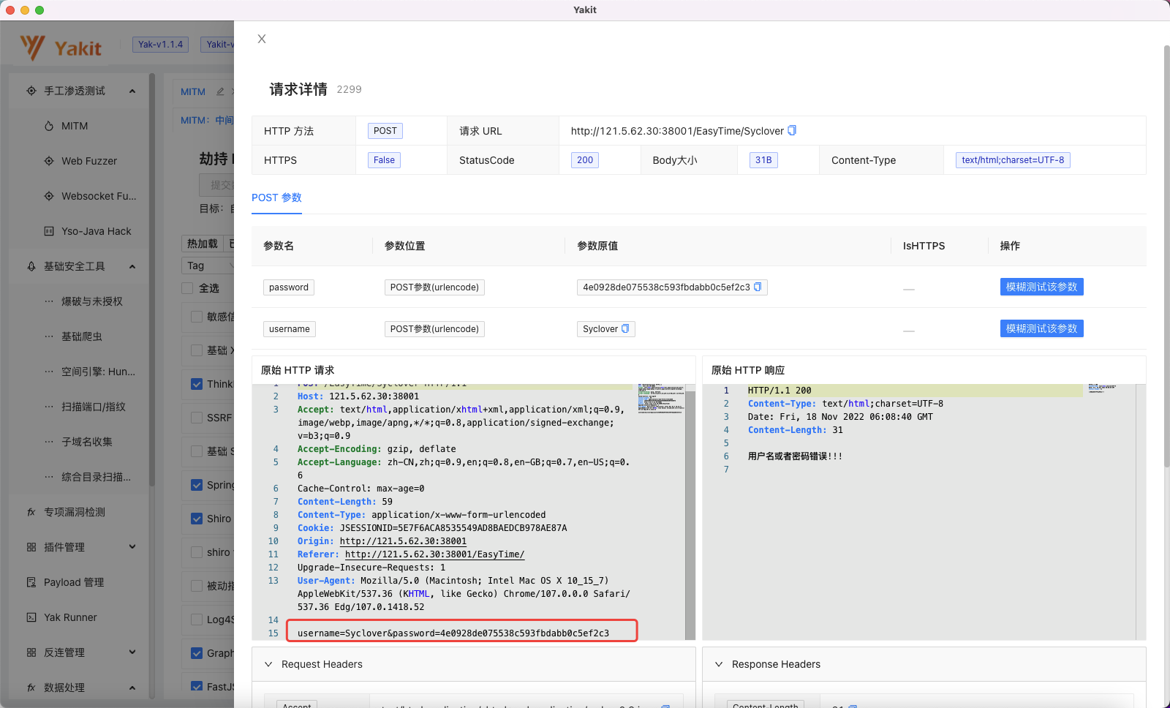Uncheck the Think plugin checkbox
The width and height of the screenshot is (1170, 708).
click(x=197, y=384)
